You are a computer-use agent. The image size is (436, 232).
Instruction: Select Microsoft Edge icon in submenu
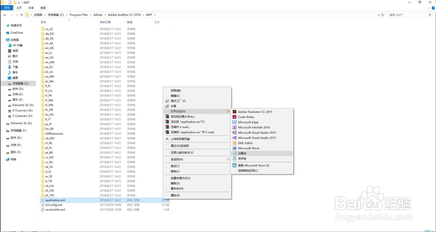click(235, 122)
